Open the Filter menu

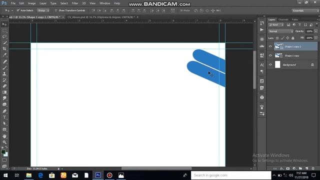[x=75, y=3]
